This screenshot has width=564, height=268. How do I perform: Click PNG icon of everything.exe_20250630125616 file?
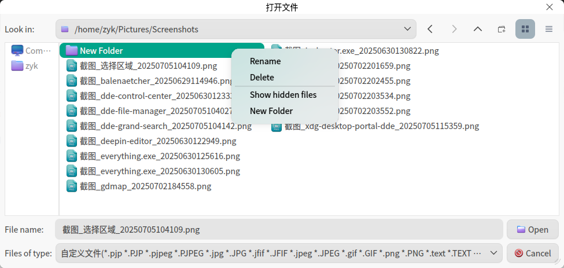point(72,156)
